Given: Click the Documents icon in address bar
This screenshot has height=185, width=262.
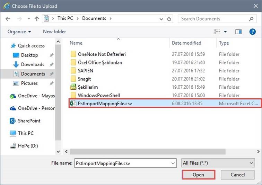Looking at the screenshot, I should point(46,18).
